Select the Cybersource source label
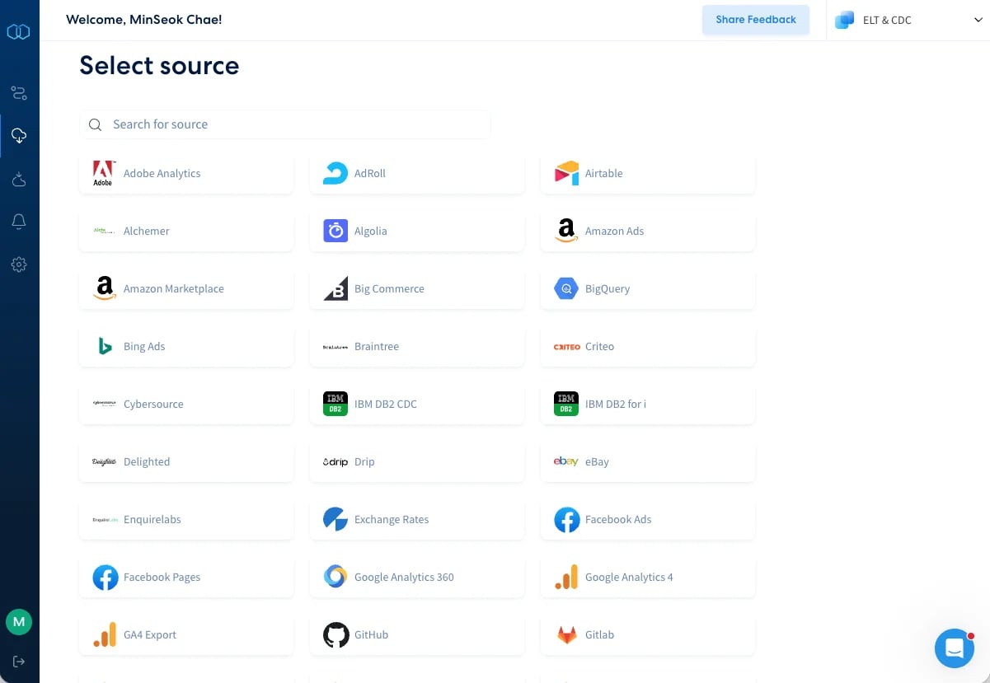This screenshot has height=683, width=990. [153, 405]
